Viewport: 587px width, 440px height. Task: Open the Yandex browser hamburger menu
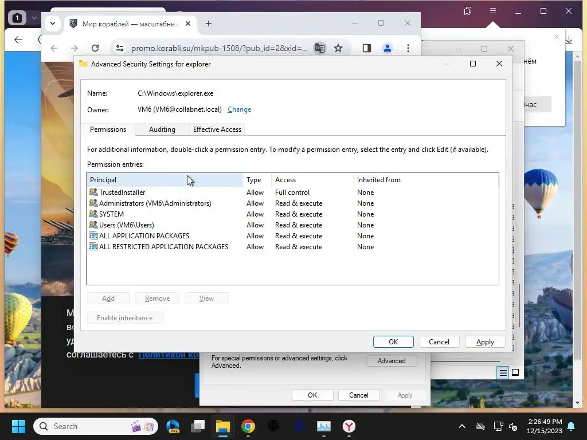[x=493, y=11]
